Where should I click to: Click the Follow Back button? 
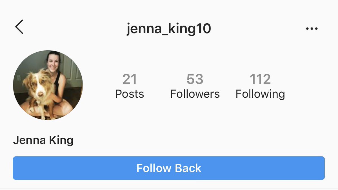click(169, 168)
